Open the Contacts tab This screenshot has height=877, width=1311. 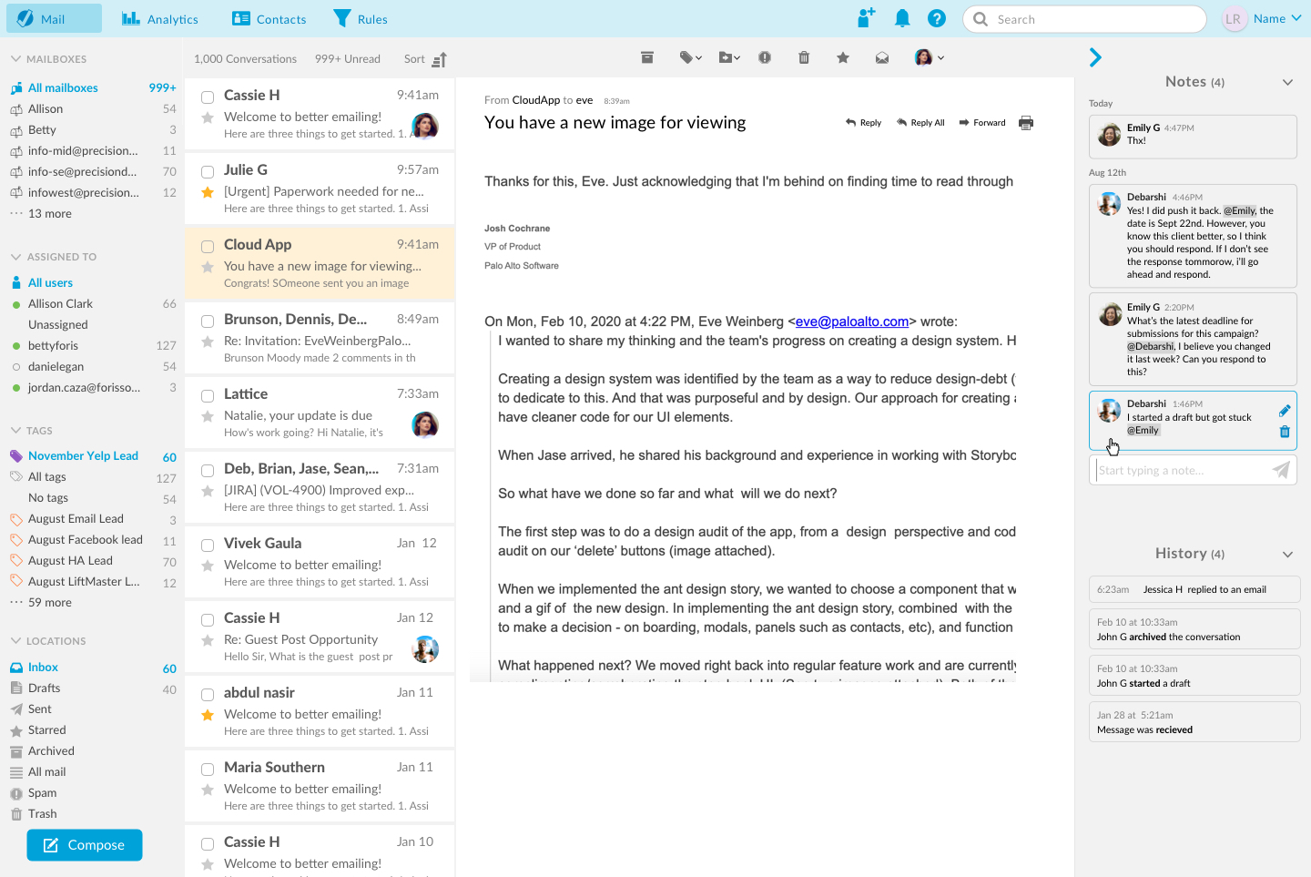(x=269, y=18)
